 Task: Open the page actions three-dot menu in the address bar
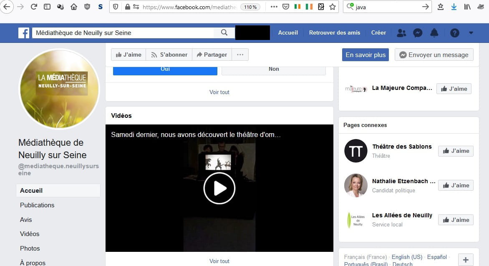pyautogui.click(x=274, y=7)
